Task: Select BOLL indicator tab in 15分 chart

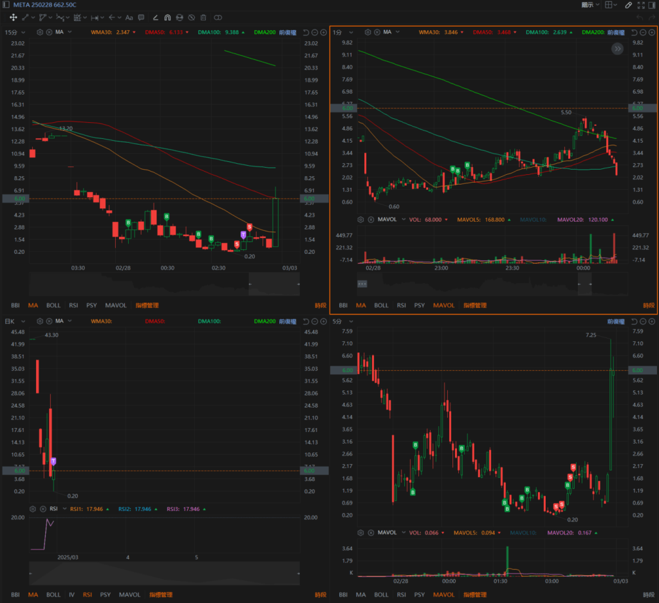Action: tap(53, 305)
